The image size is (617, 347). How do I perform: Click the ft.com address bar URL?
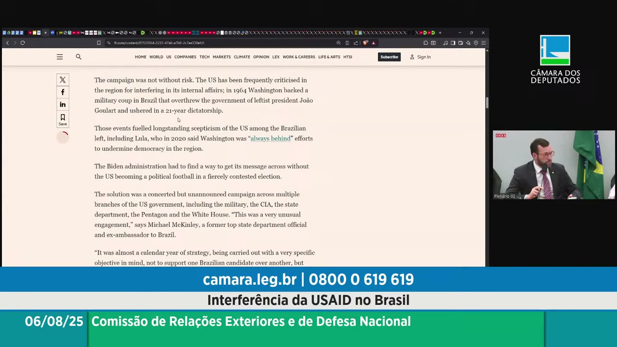coord(159,43)
